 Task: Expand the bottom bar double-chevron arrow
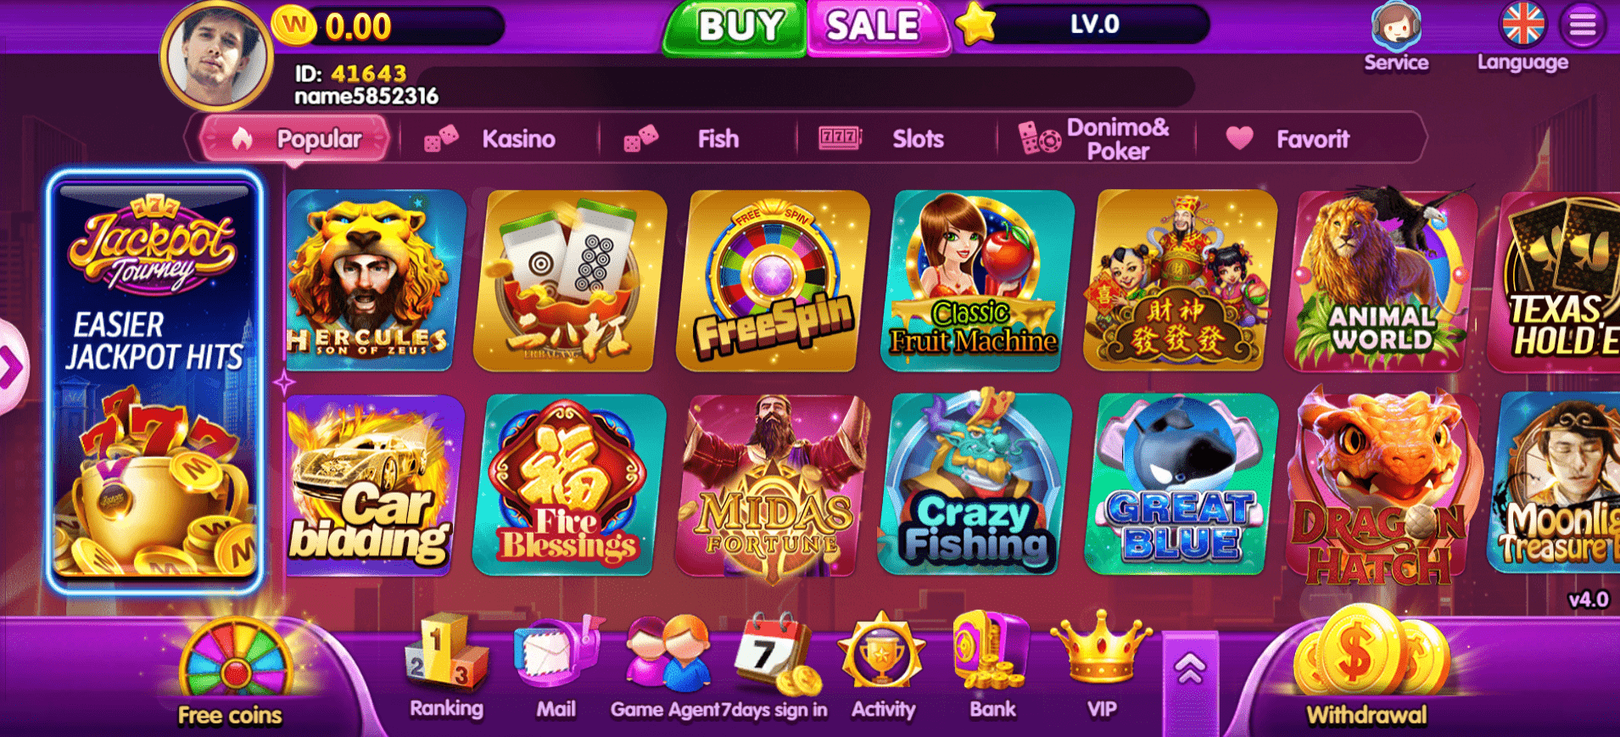(x=1190, y=670)
